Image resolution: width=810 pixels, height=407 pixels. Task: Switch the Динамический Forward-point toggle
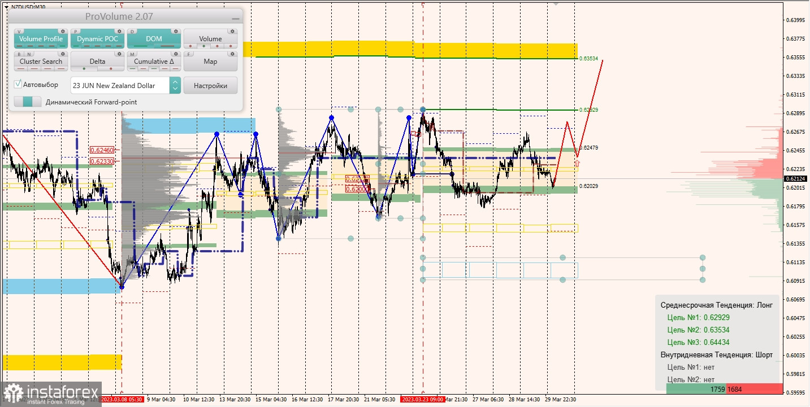pyautogui.click(x=28, y=102)
